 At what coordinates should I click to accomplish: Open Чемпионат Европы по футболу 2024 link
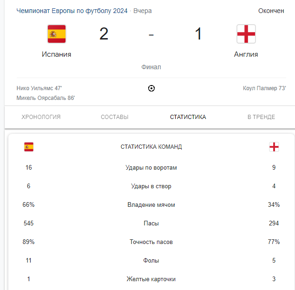pos(72,11)
